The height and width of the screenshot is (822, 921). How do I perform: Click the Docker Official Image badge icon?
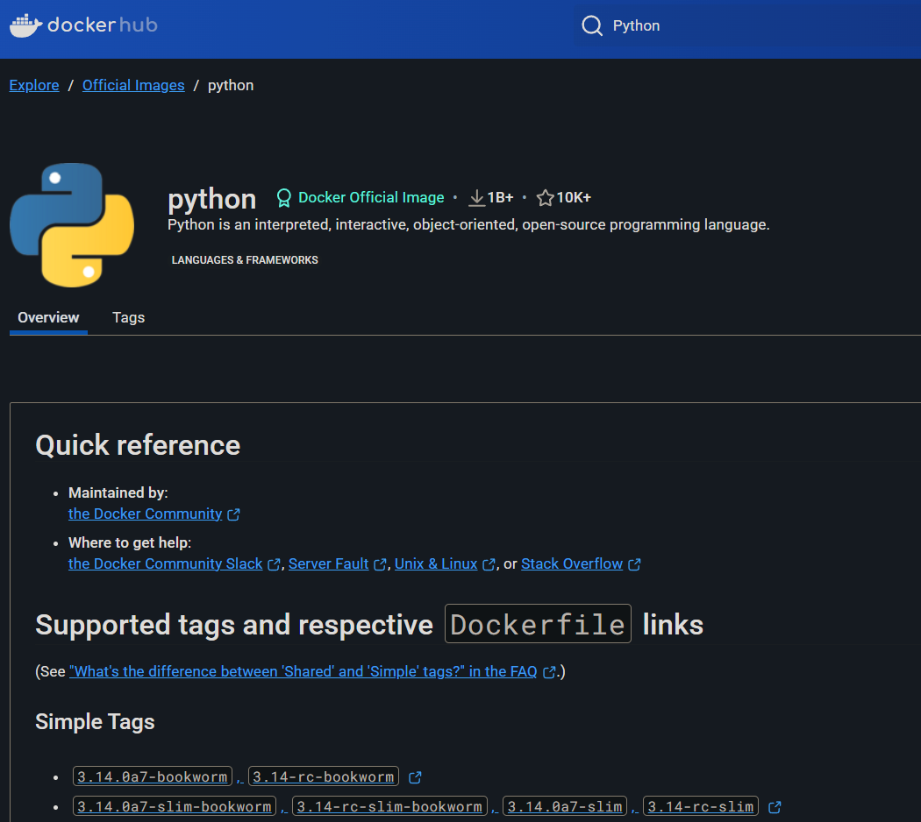point(283,197)
